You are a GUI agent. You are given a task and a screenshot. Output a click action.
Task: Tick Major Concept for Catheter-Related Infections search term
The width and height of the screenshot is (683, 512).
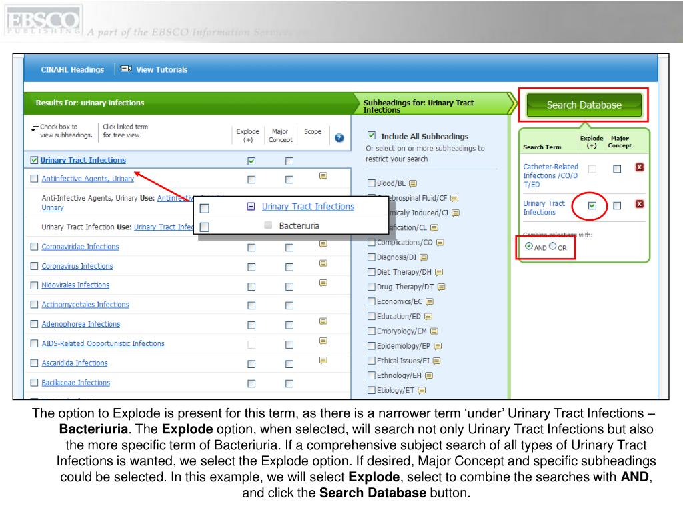tap(617, 169)
